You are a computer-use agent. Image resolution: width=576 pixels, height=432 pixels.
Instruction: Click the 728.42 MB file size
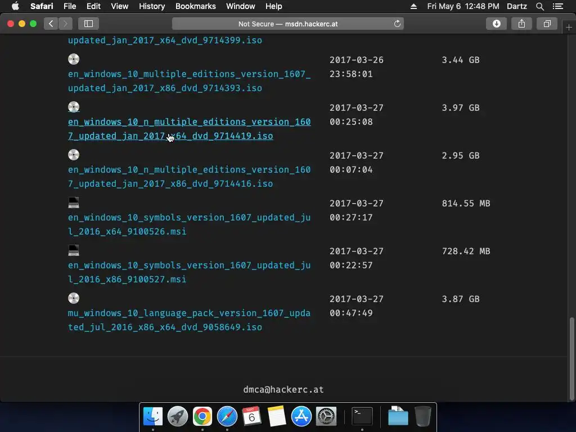click(x=466, y=251)
